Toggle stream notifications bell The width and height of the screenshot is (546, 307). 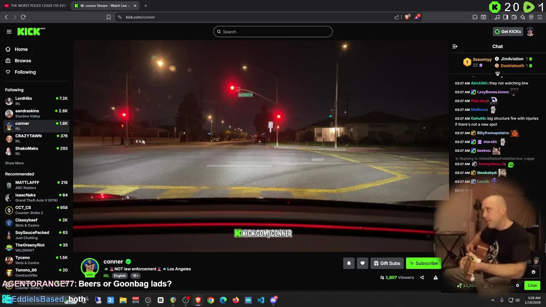coord(349,264)
